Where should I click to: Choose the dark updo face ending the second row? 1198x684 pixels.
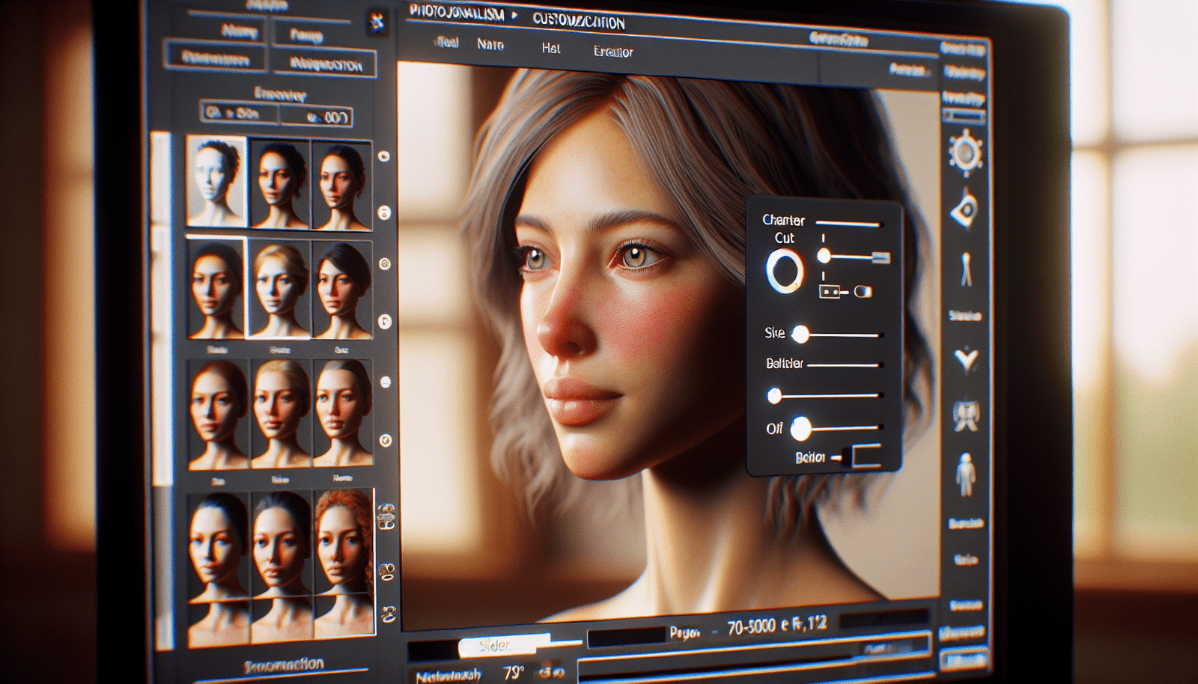point(342,290)
